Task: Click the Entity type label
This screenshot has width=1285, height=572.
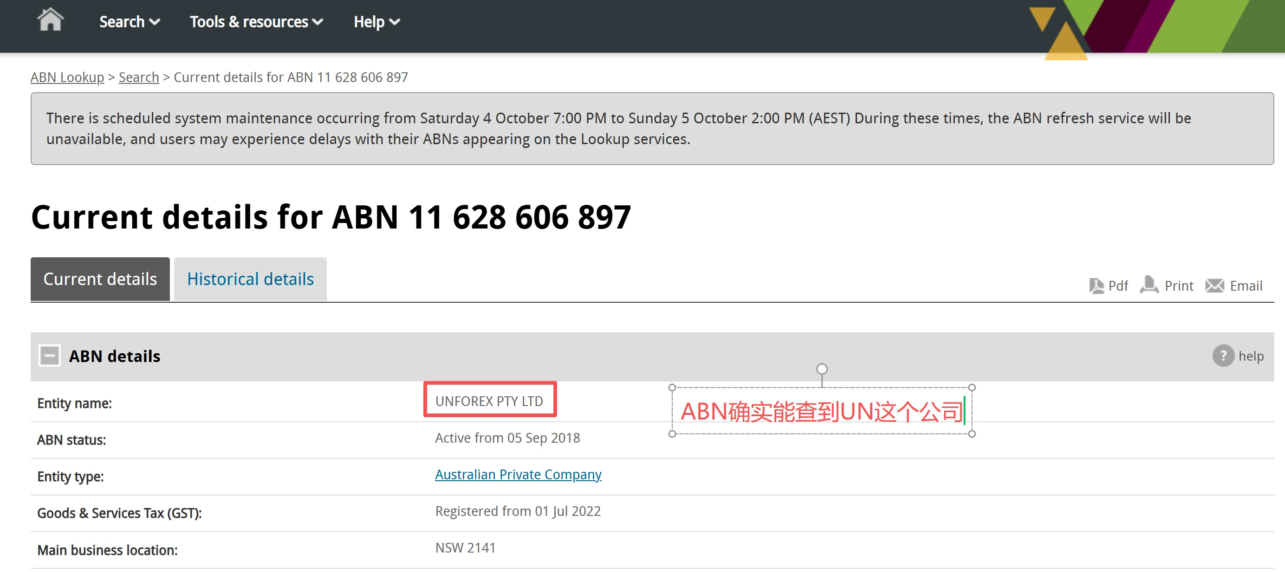Action: 71,477
